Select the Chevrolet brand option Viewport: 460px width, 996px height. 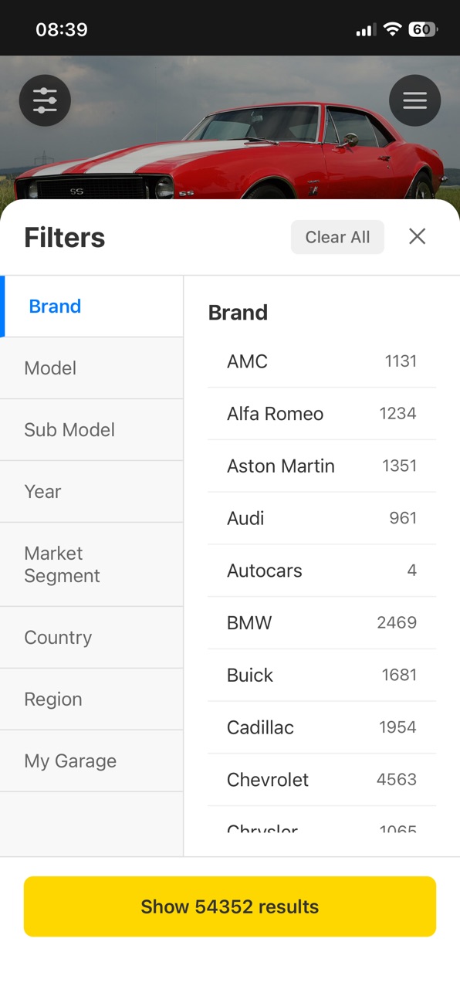point(322,780)
